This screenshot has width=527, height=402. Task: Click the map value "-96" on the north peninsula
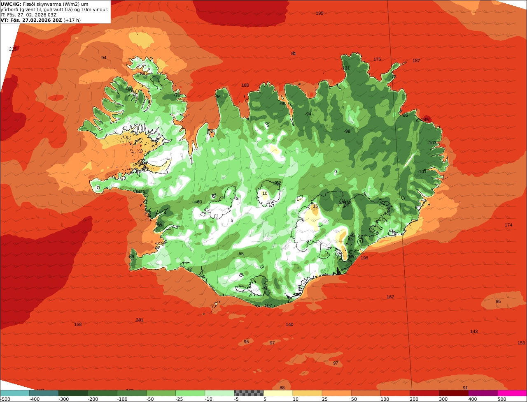(x=217, y=97)
